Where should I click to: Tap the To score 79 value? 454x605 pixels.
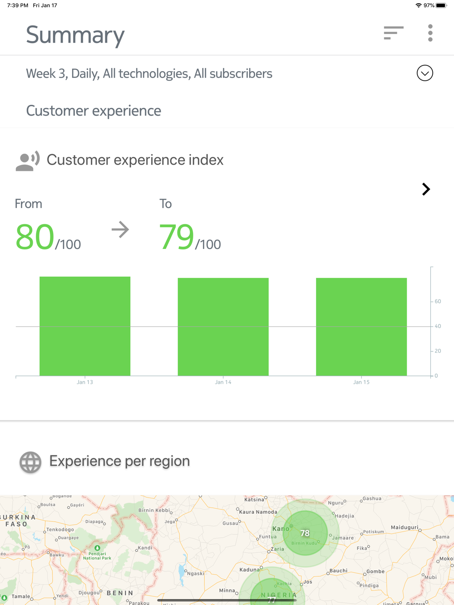(x=177, y=237)
